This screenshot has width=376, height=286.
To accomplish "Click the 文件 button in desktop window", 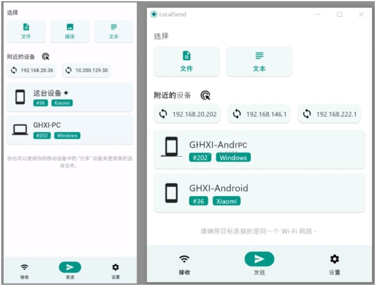I will click(187, 62).
